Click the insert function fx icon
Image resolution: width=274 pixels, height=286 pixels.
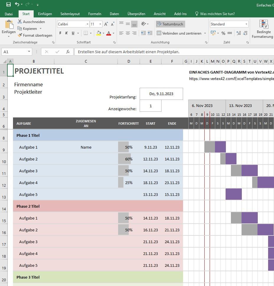point(68,52)
